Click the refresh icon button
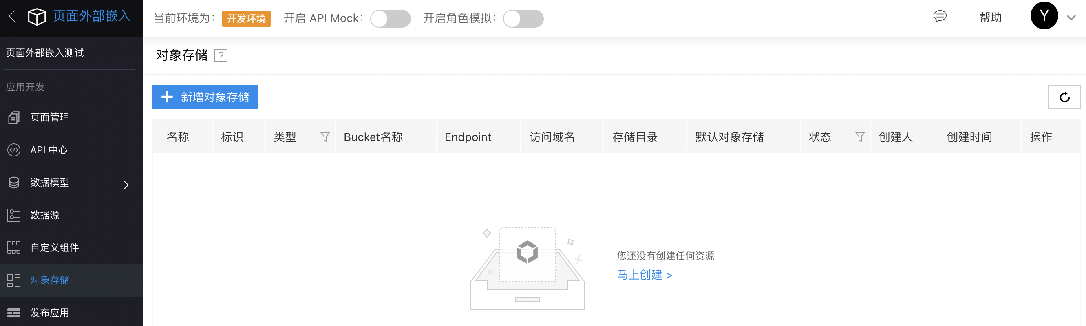1086x326 pixels. pos(1064,97)
